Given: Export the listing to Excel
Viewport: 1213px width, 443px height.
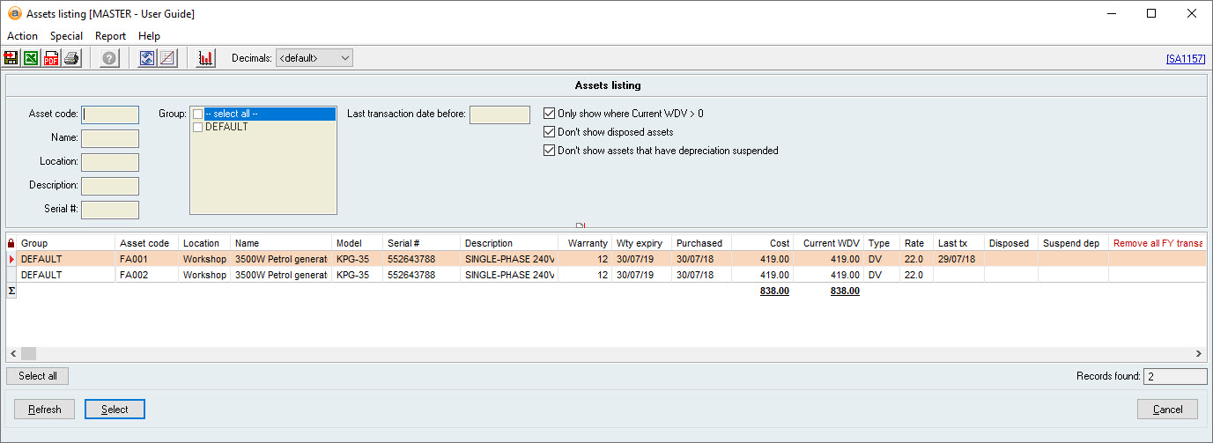Looking at the screenshot, I should coord(31,58).
